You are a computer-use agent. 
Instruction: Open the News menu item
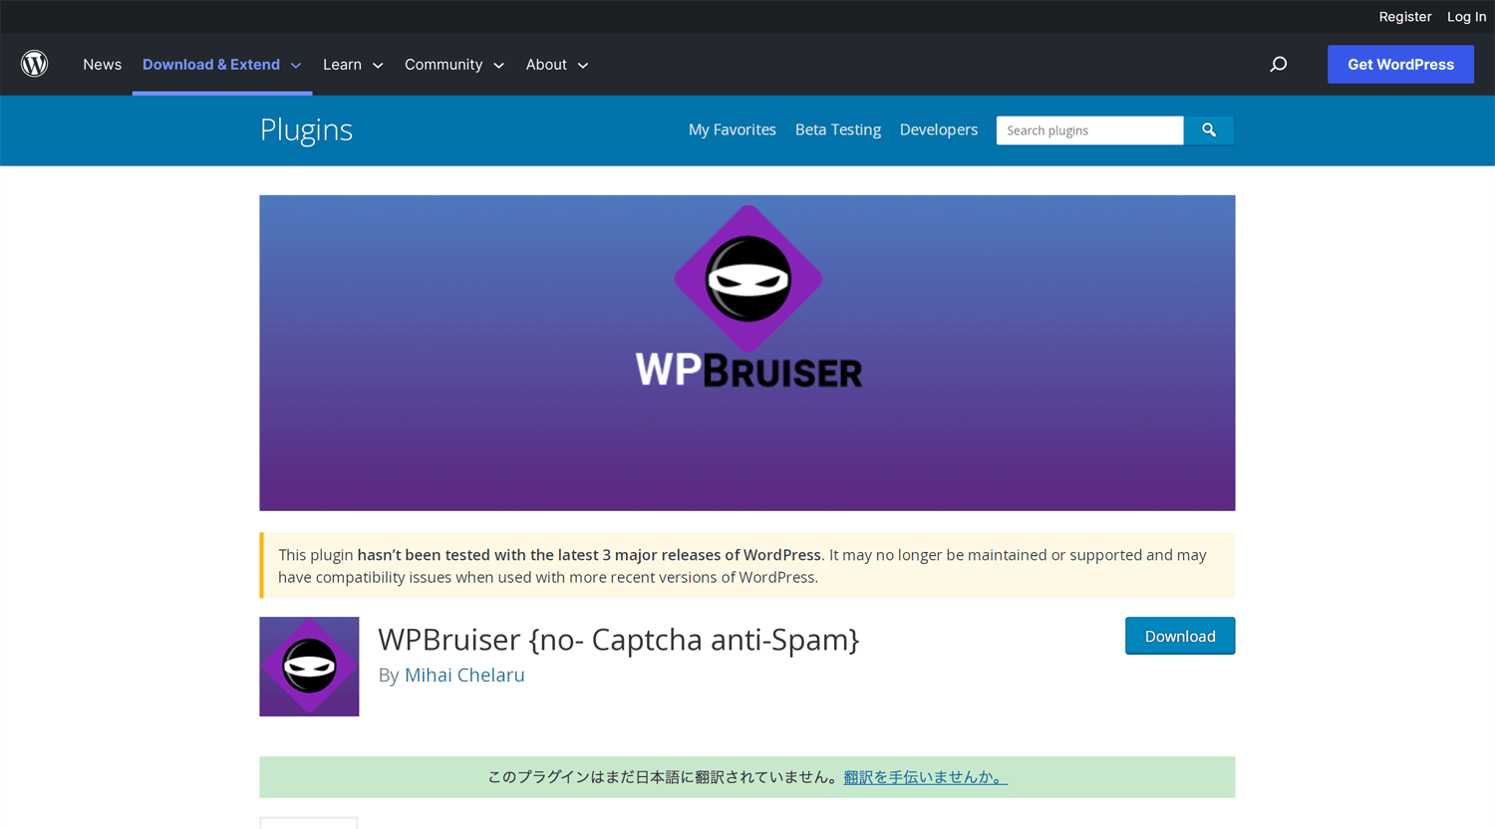103,65
